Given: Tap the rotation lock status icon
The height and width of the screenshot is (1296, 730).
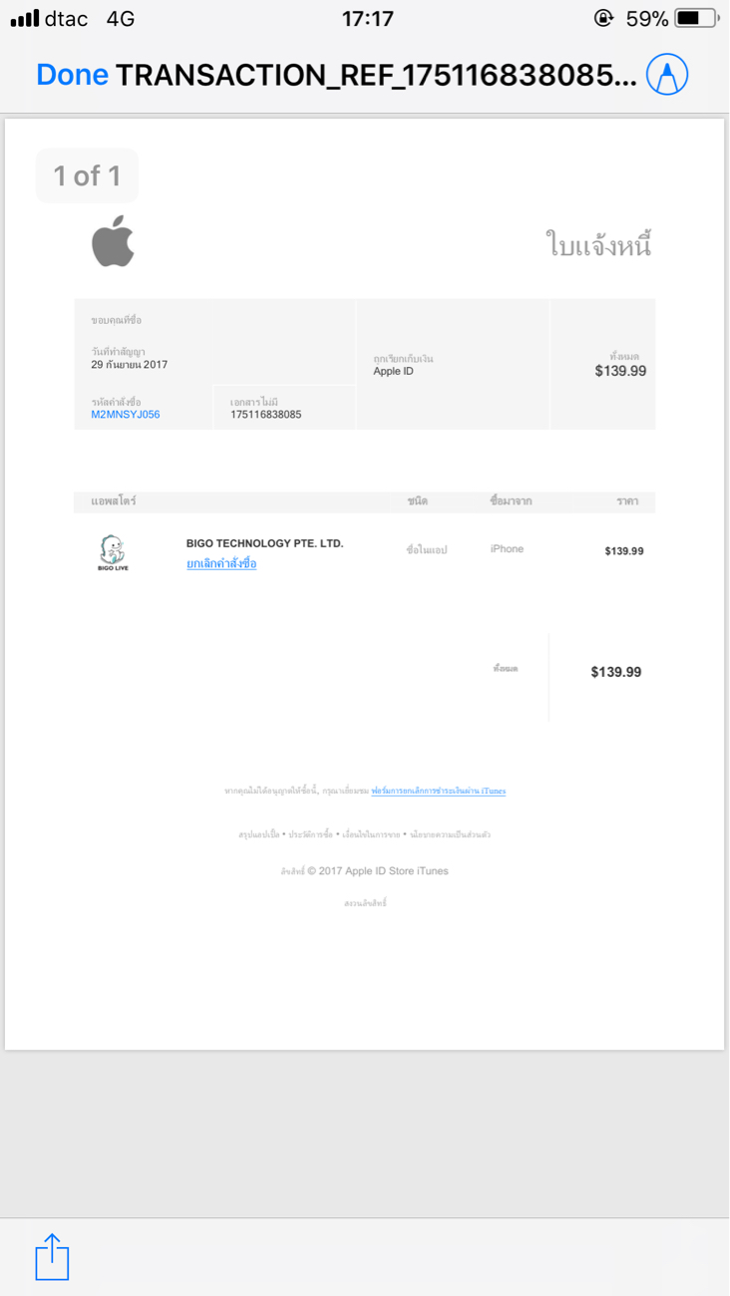Looking at the screenshot, I should (x=603, y=18).
